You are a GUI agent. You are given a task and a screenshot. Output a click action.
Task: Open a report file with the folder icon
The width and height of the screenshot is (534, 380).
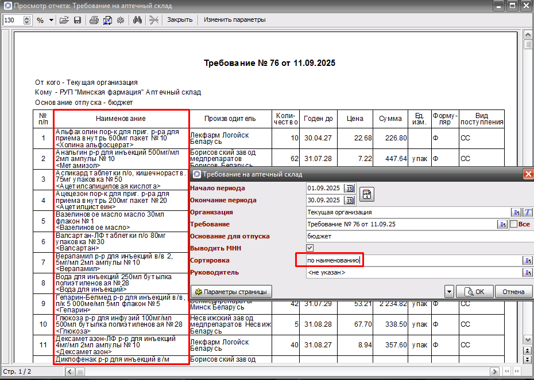tap(64, 20)
